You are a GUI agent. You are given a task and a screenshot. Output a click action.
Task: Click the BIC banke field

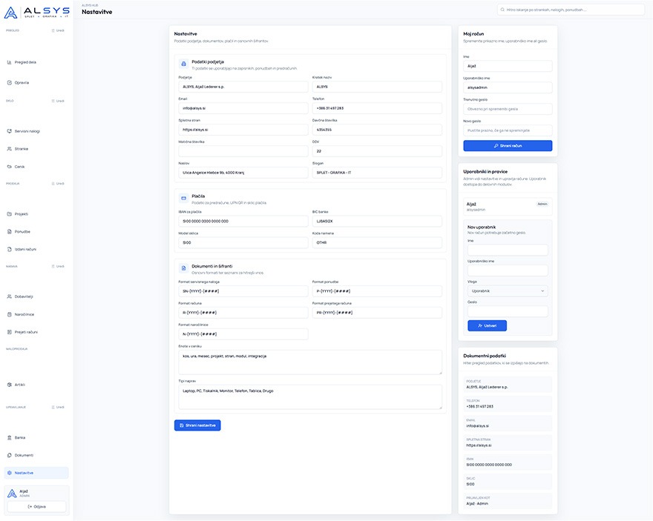click(x=377, y=221)
